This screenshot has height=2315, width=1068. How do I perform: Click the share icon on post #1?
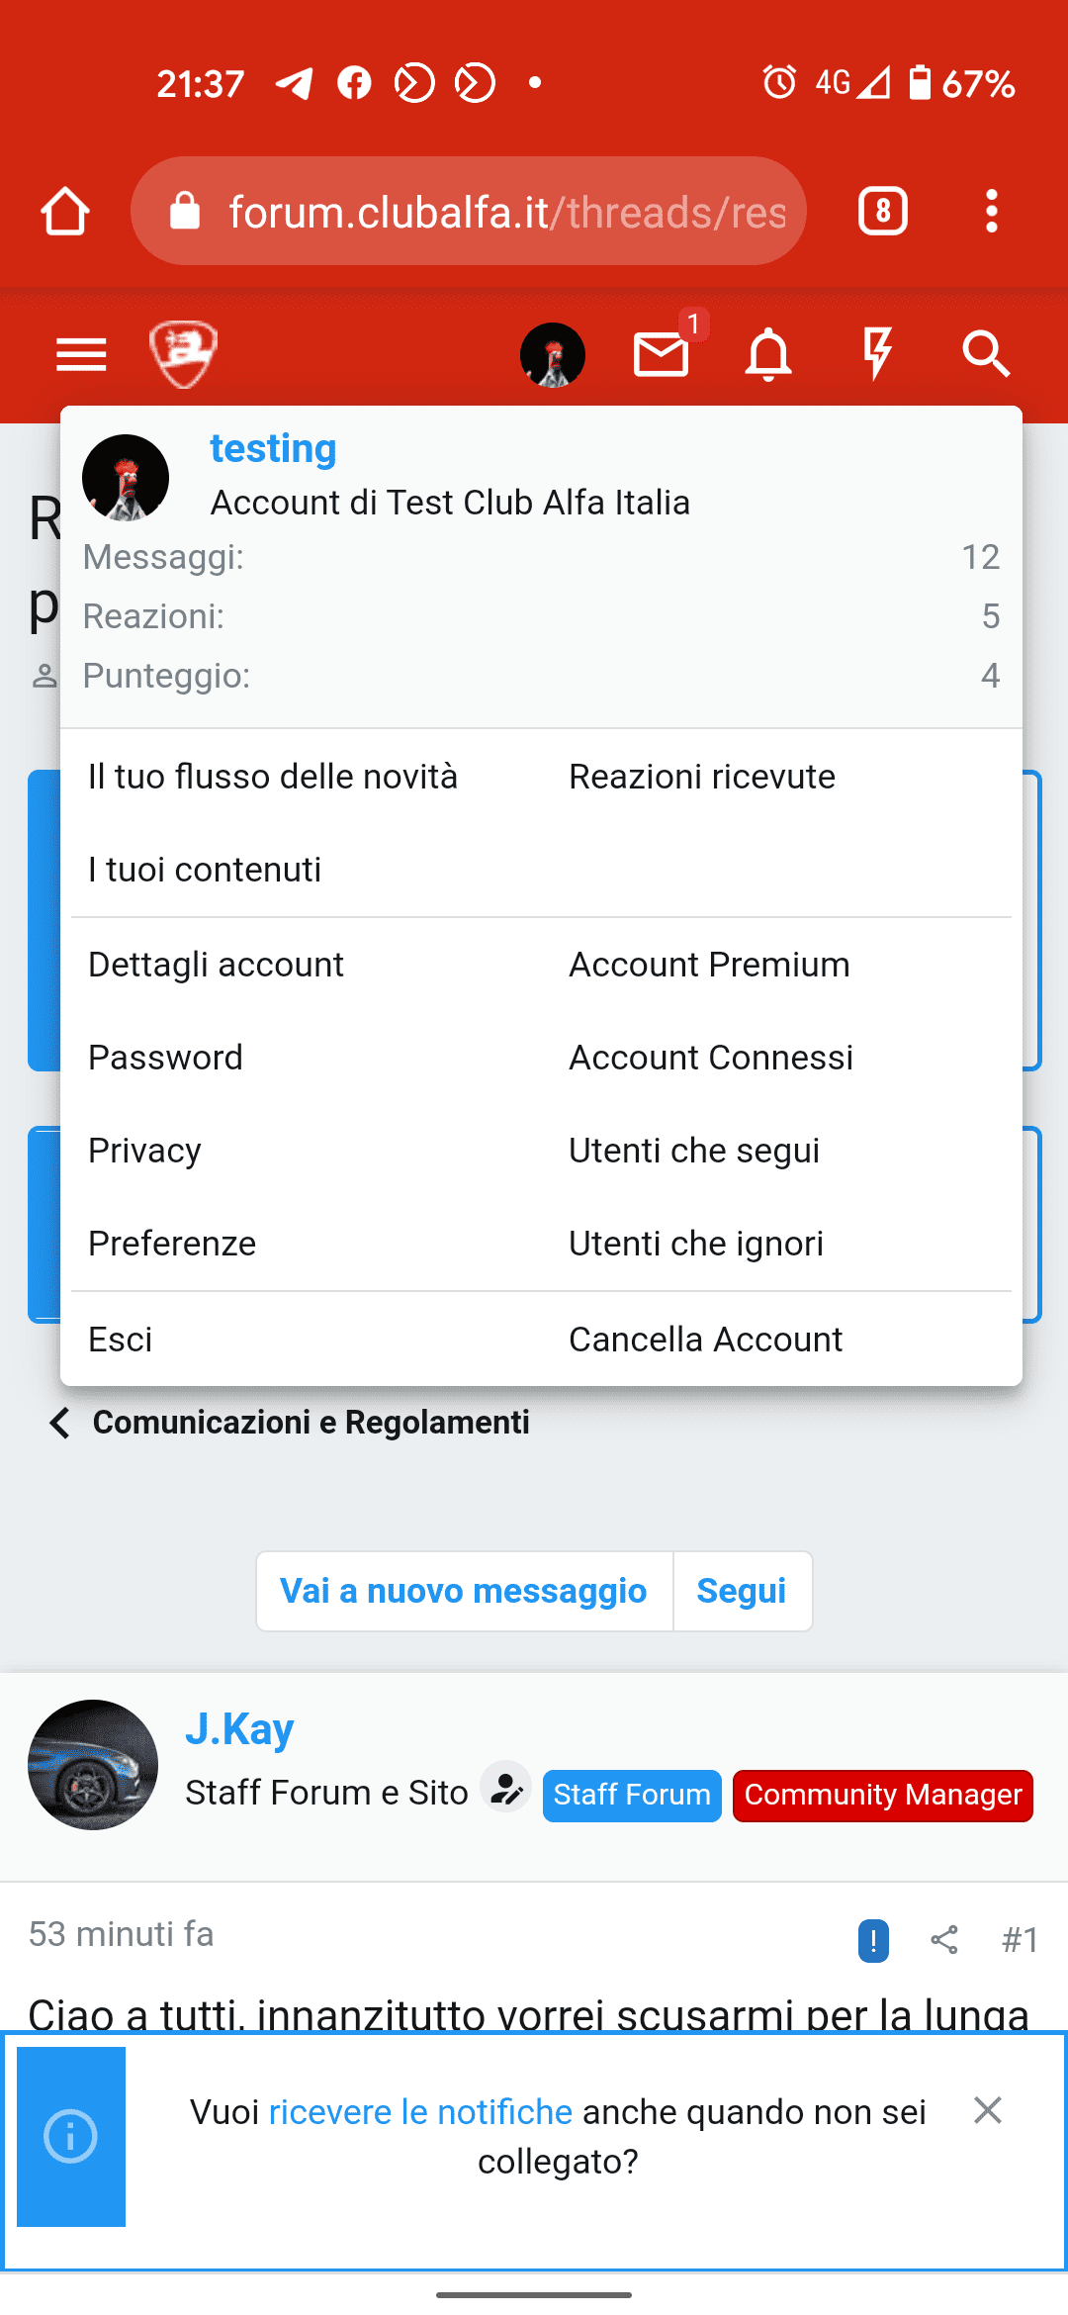click(944, 1939)
